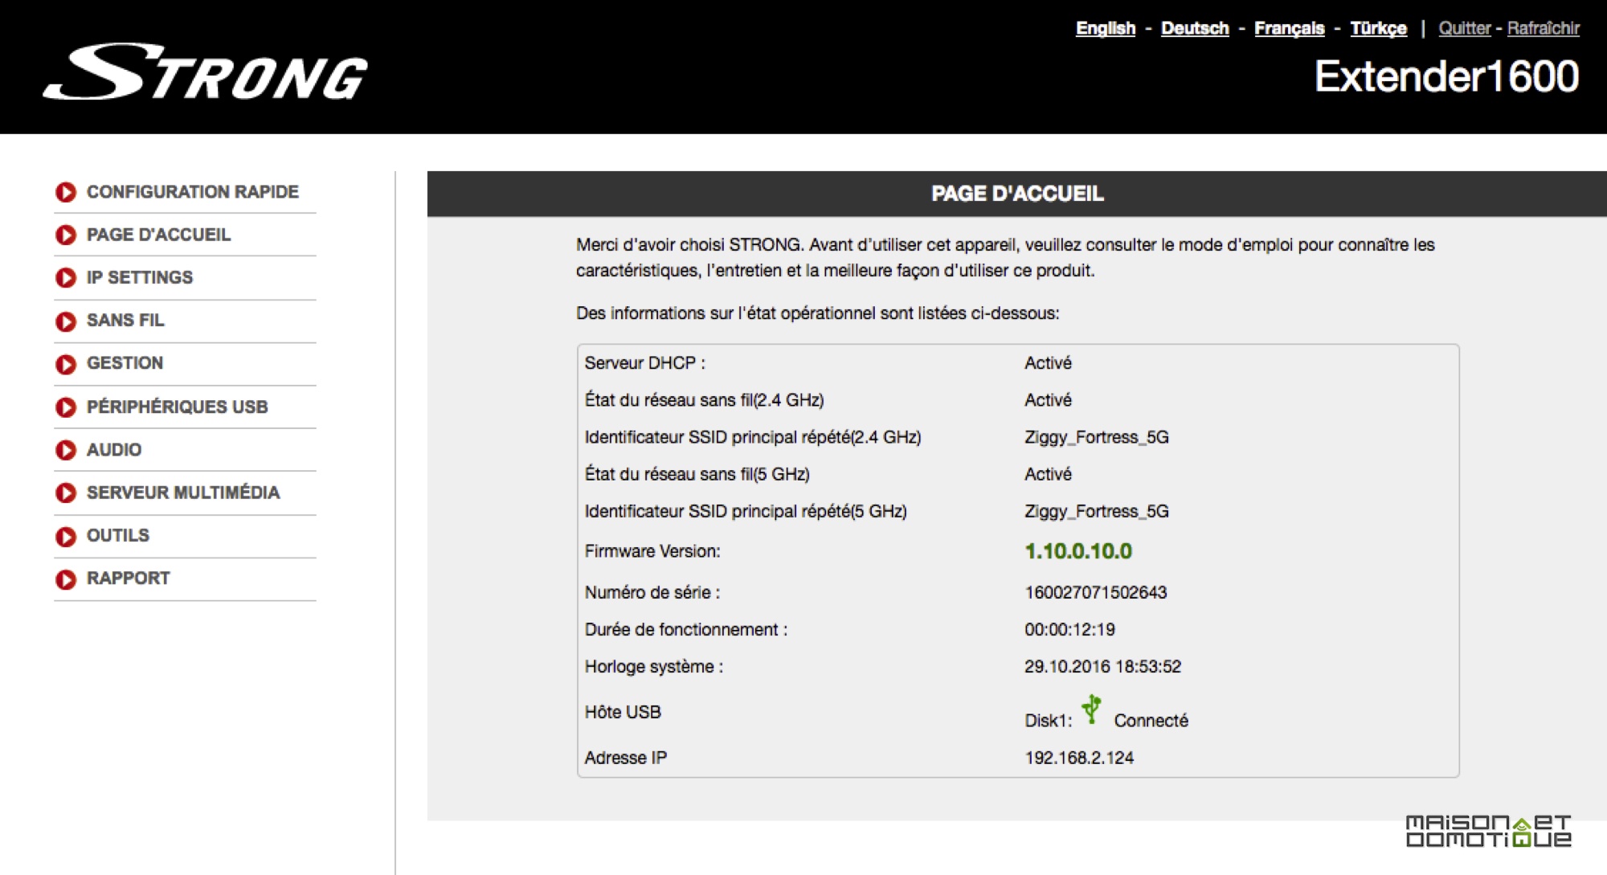Click the Activé value for Serveur DHCP
Screen dimensions: 1607x875
tap(1048, 363)
